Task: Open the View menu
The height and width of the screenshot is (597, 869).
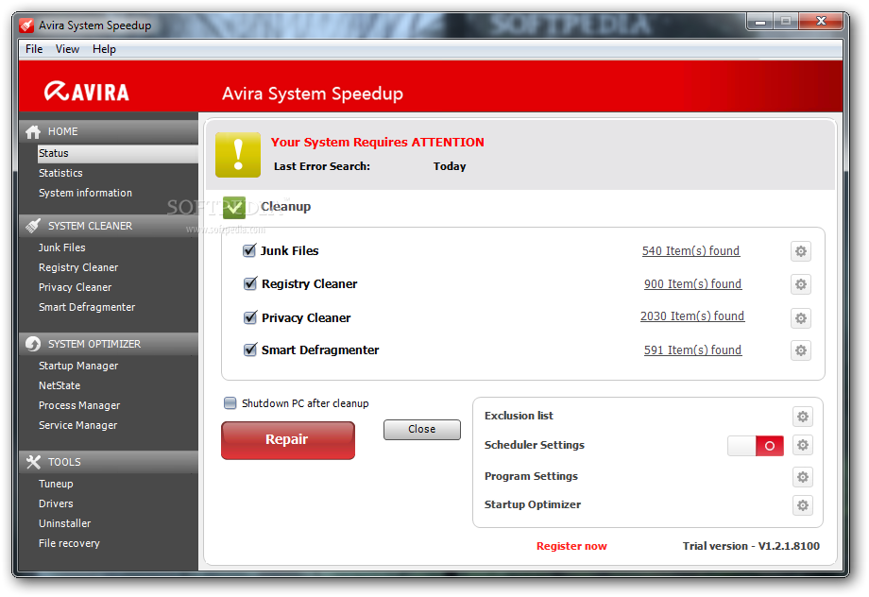Action: pos(67,49)
